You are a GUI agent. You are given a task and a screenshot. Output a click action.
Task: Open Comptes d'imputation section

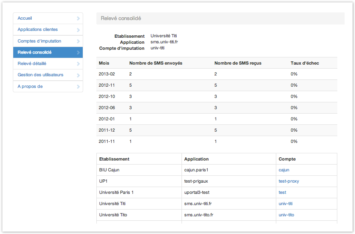(x=39, y=41)
